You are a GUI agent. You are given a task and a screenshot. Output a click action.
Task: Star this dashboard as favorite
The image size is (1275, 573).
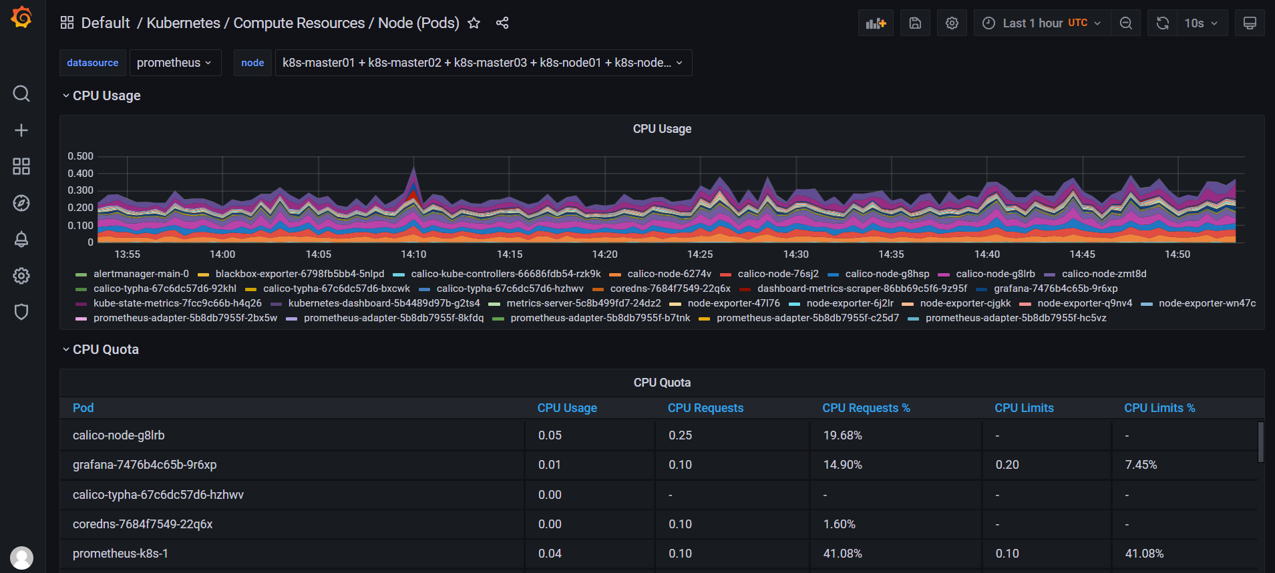point(474,23)
